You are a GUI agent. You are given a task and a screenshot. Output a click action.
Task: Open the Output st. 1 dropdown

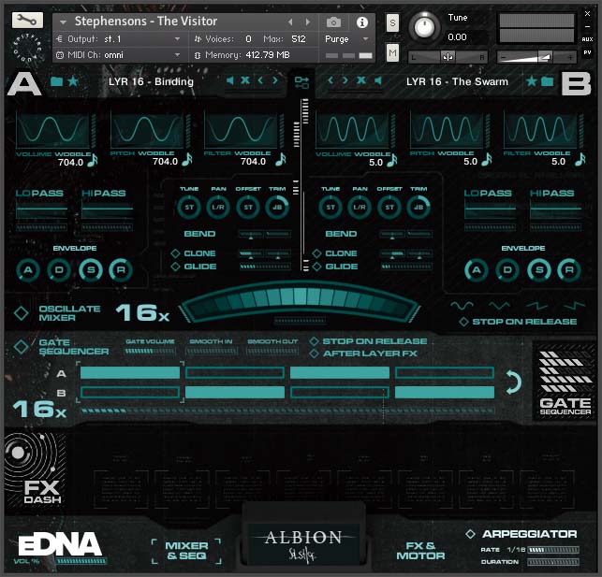(177, 38)
